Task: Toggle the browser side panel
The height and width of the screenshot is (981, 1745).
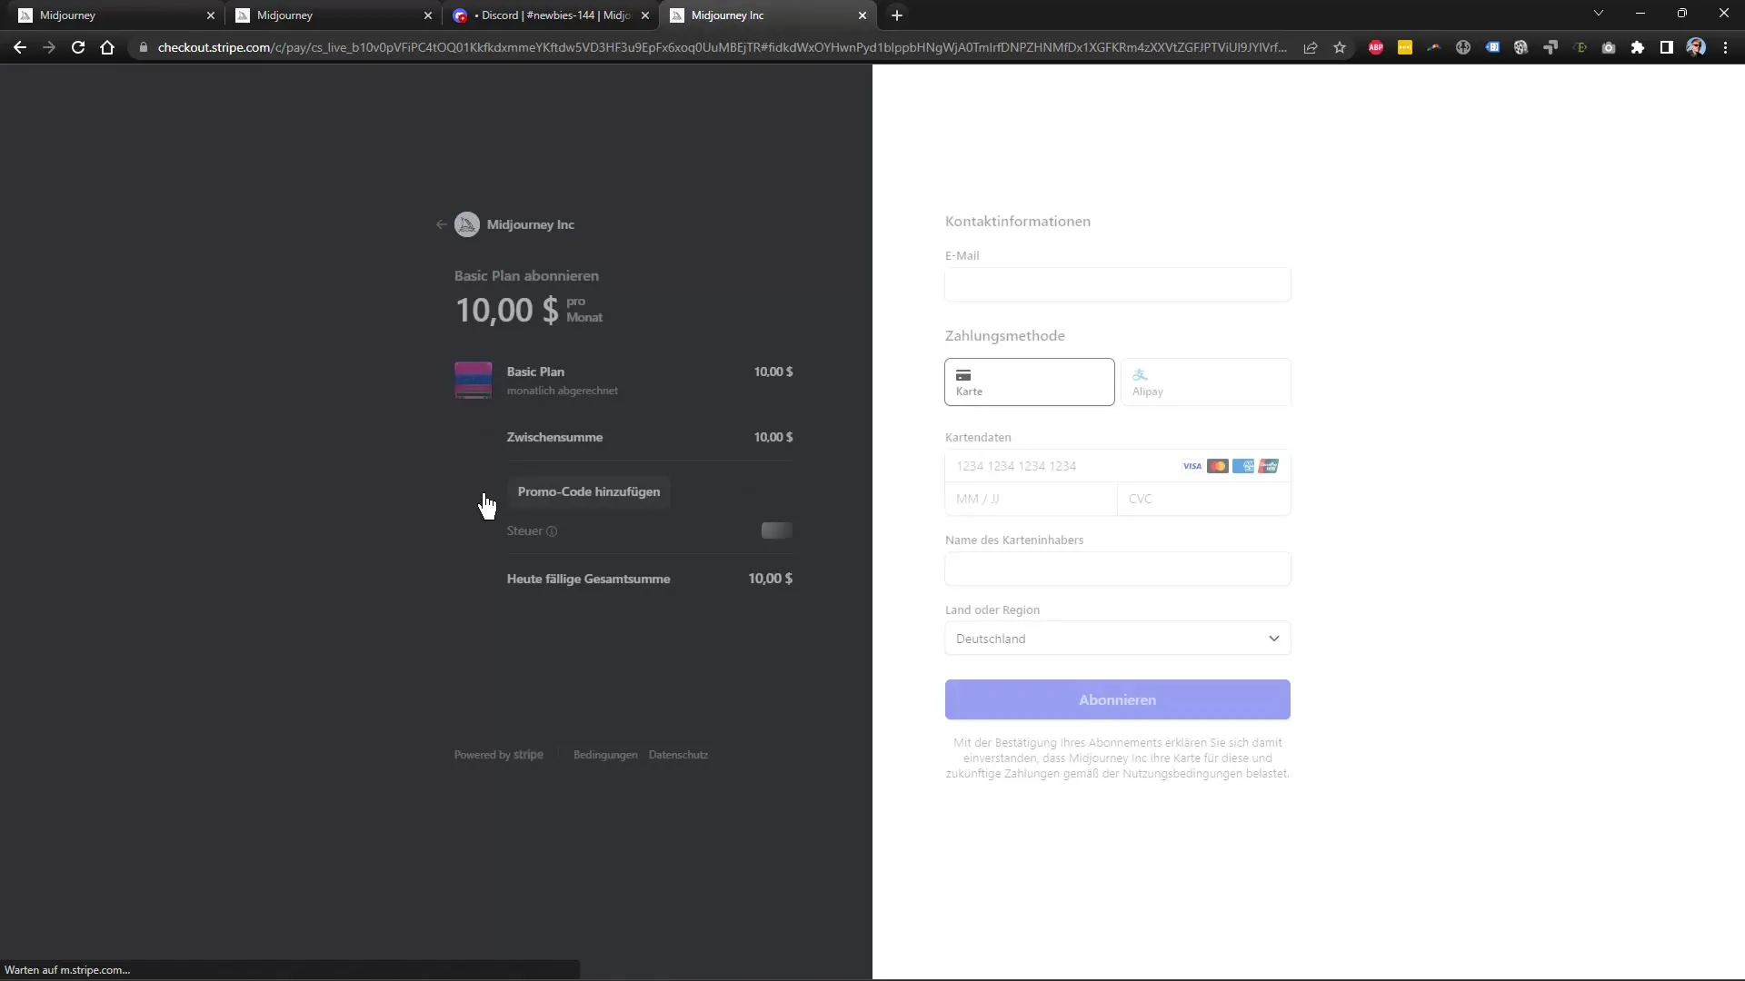Action: [1667, 47]
